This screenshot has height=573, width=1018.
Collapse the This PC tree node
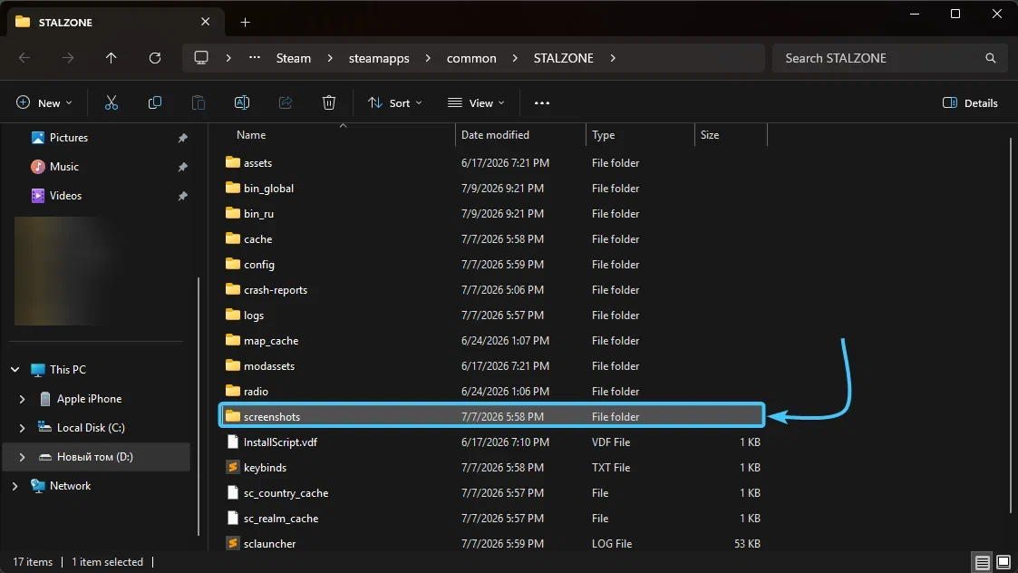pos(15,370)
